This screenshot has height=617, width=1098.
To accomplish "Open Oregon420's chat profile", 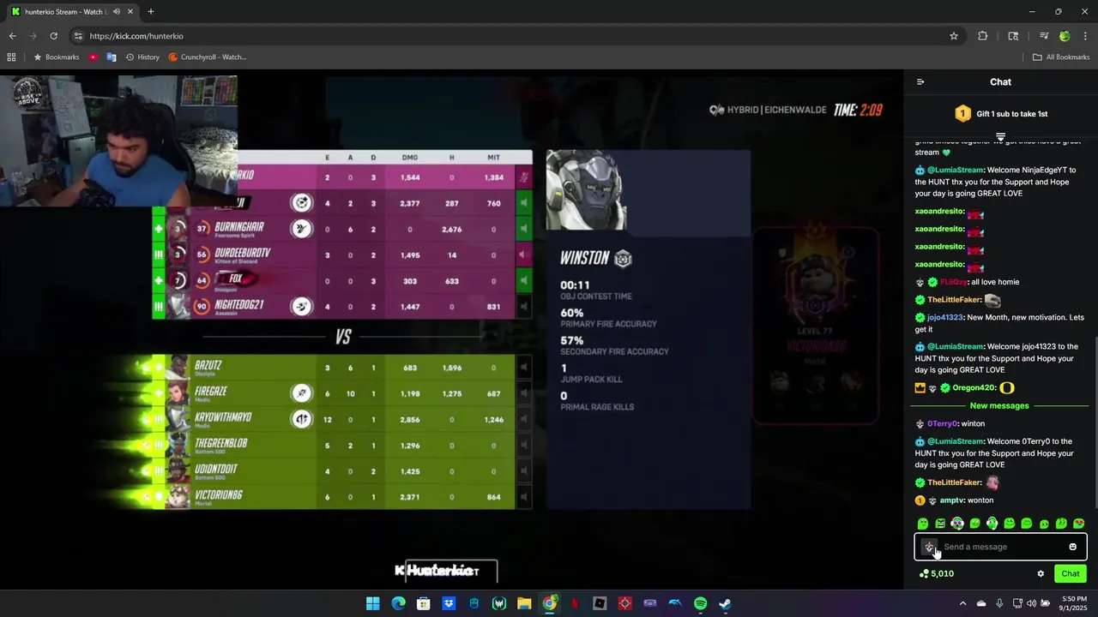I will (x=974, y=388).
